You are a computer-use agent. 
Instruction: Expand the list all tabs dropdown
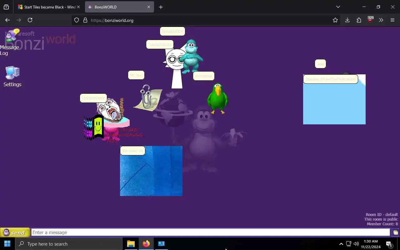pos(338,7)
